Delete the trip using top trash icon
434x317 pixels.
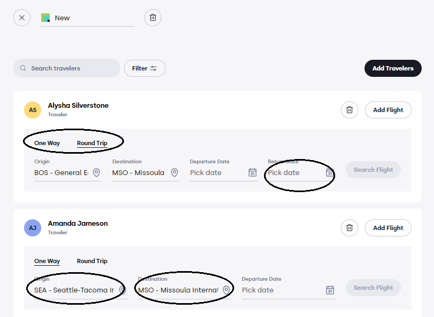tap(153, 18)
